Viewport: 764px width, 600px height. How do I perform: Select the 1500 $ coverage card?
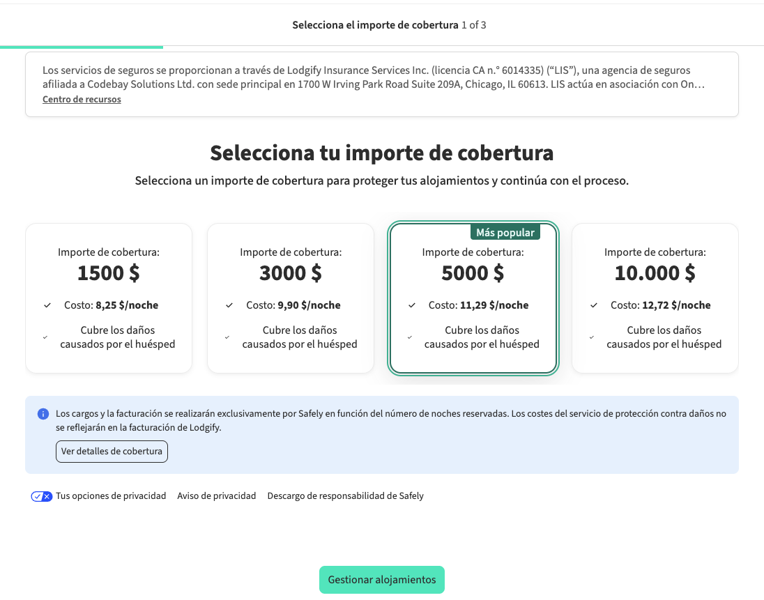click(109, 298)
